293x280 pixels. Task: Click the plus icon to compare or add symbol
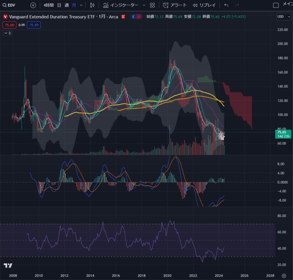(x=33, y=5)
